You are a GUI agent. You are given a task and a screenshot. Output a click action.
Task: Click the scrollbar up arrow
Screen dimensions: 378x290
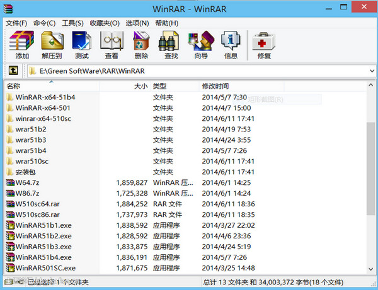click(371, 85)
